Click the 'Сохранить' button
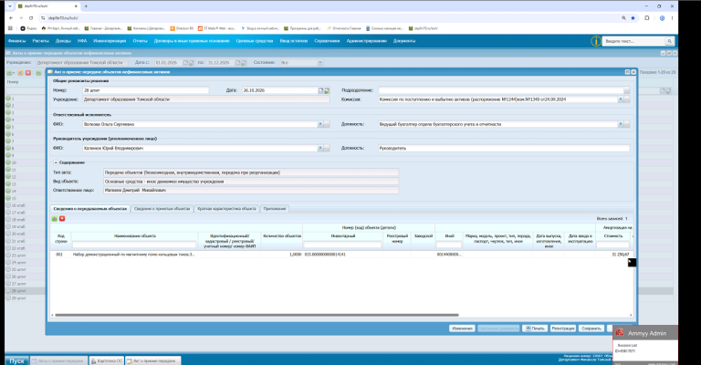Viewport: 701px width, 365px height. 591,328
